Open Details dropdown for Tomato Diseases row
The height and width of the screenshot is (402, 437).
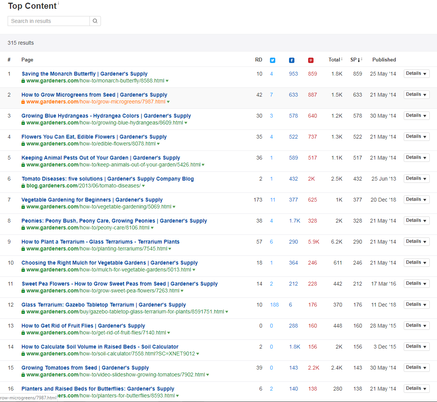click(x=416, y=179)
